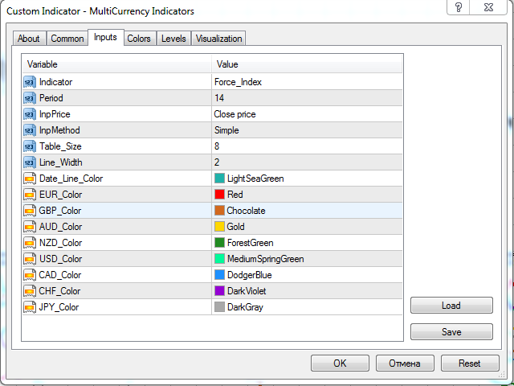The height and width of the screenshot is (386, 514).
Task: Select the AUD_Color variable name
Action: 61,227
